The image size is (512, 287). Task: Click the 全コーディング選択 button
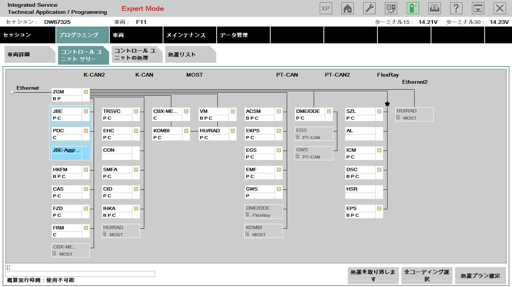427,276
